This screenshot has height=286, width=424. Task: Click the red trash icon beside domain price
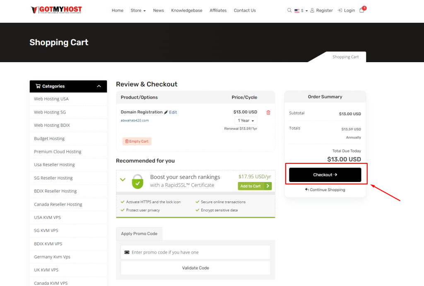point(268,112)
